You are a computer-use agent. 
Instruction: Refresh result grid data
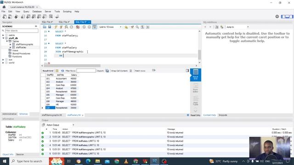click(x=62, y=71)
